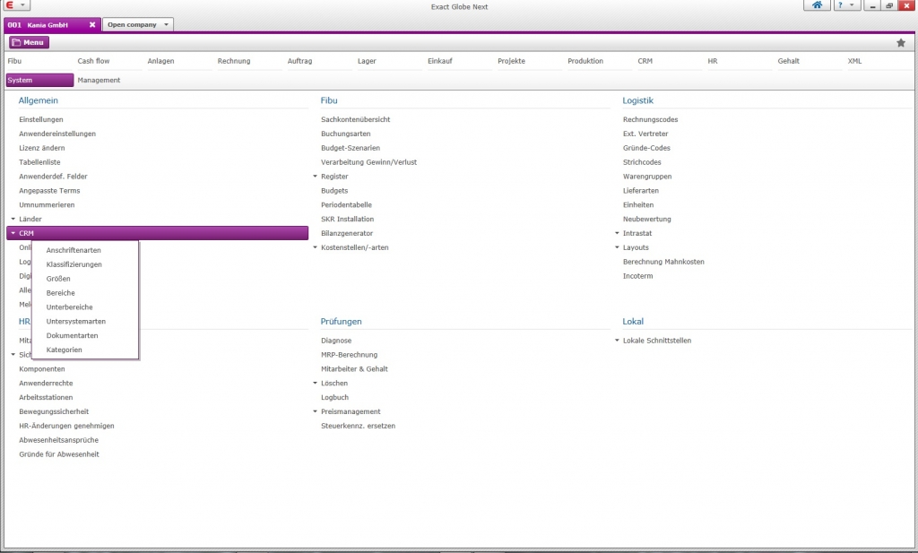Select Klassifizierungen in the CRM submenu
The image size is (918, 553).
point(74,264)
